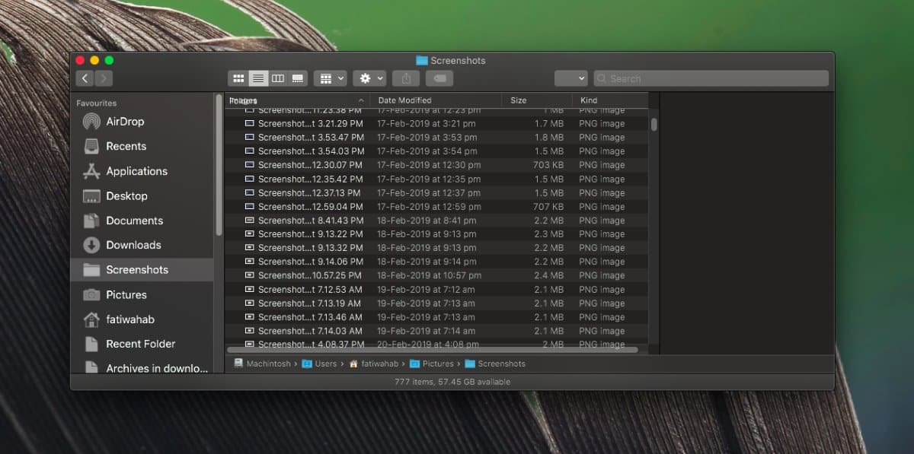Click the Edit Tags toolbar icon
Screen dimensions: 914x454
tap(439, 78)
